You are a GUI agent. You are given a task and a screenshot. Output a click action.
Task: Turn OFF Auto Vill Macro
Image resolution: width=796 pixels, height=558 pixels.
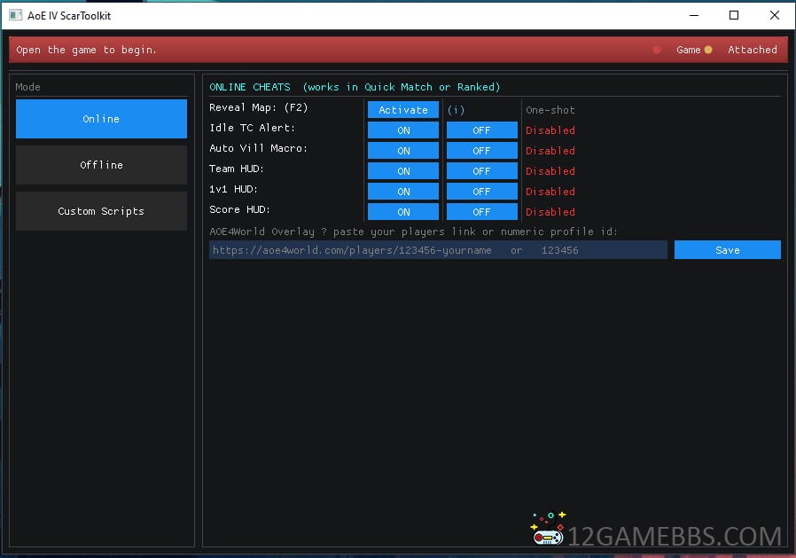[481, 151]
